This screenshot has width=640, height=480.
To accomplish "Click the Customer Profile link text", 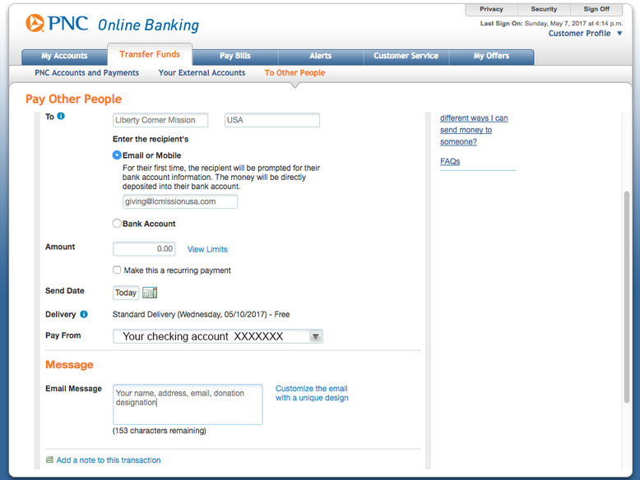I will tap(579, 34).
